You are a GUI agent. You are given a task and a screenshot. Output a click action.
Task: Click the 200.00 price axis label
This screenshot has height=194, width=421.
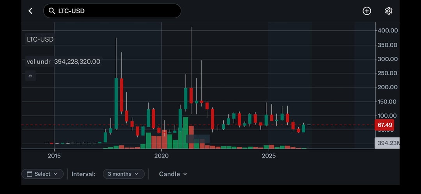coord(388,87)
